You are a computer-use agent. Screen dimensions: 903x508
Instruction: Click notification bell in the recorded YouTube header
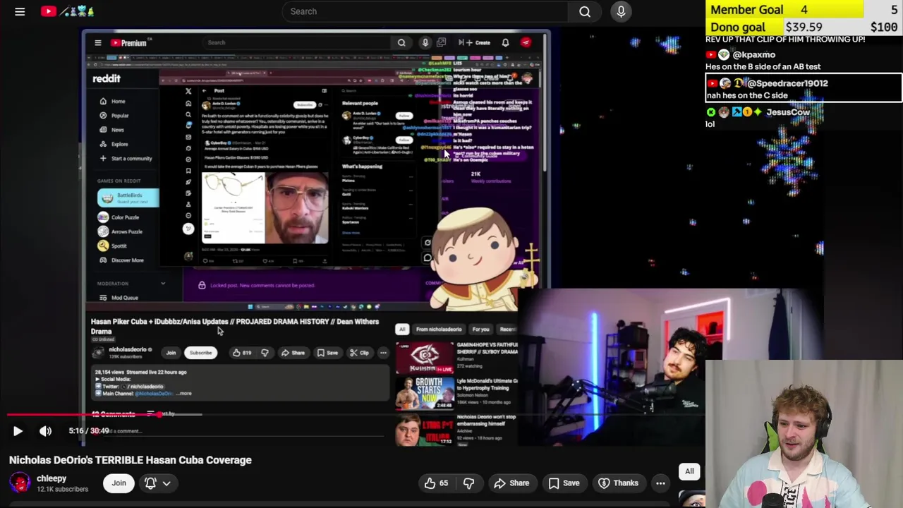505,43
